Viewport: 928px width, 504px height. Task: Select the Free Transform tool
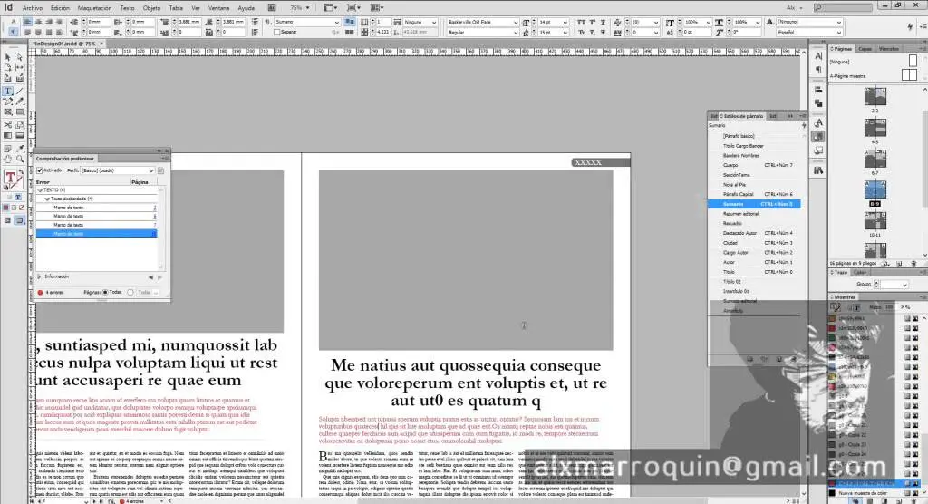[x=20, y=125]
